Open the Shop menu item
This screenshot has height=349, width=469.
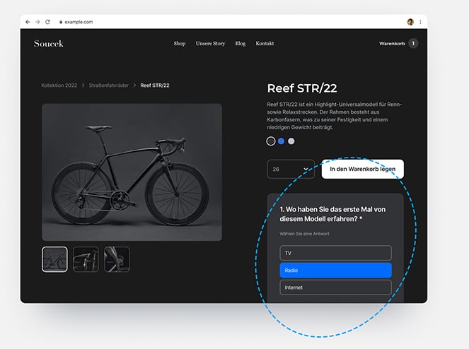coord(180,44)
